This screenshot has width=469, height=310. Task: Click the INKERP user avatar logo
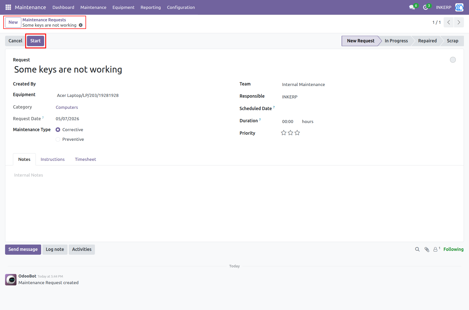[459, 7]
